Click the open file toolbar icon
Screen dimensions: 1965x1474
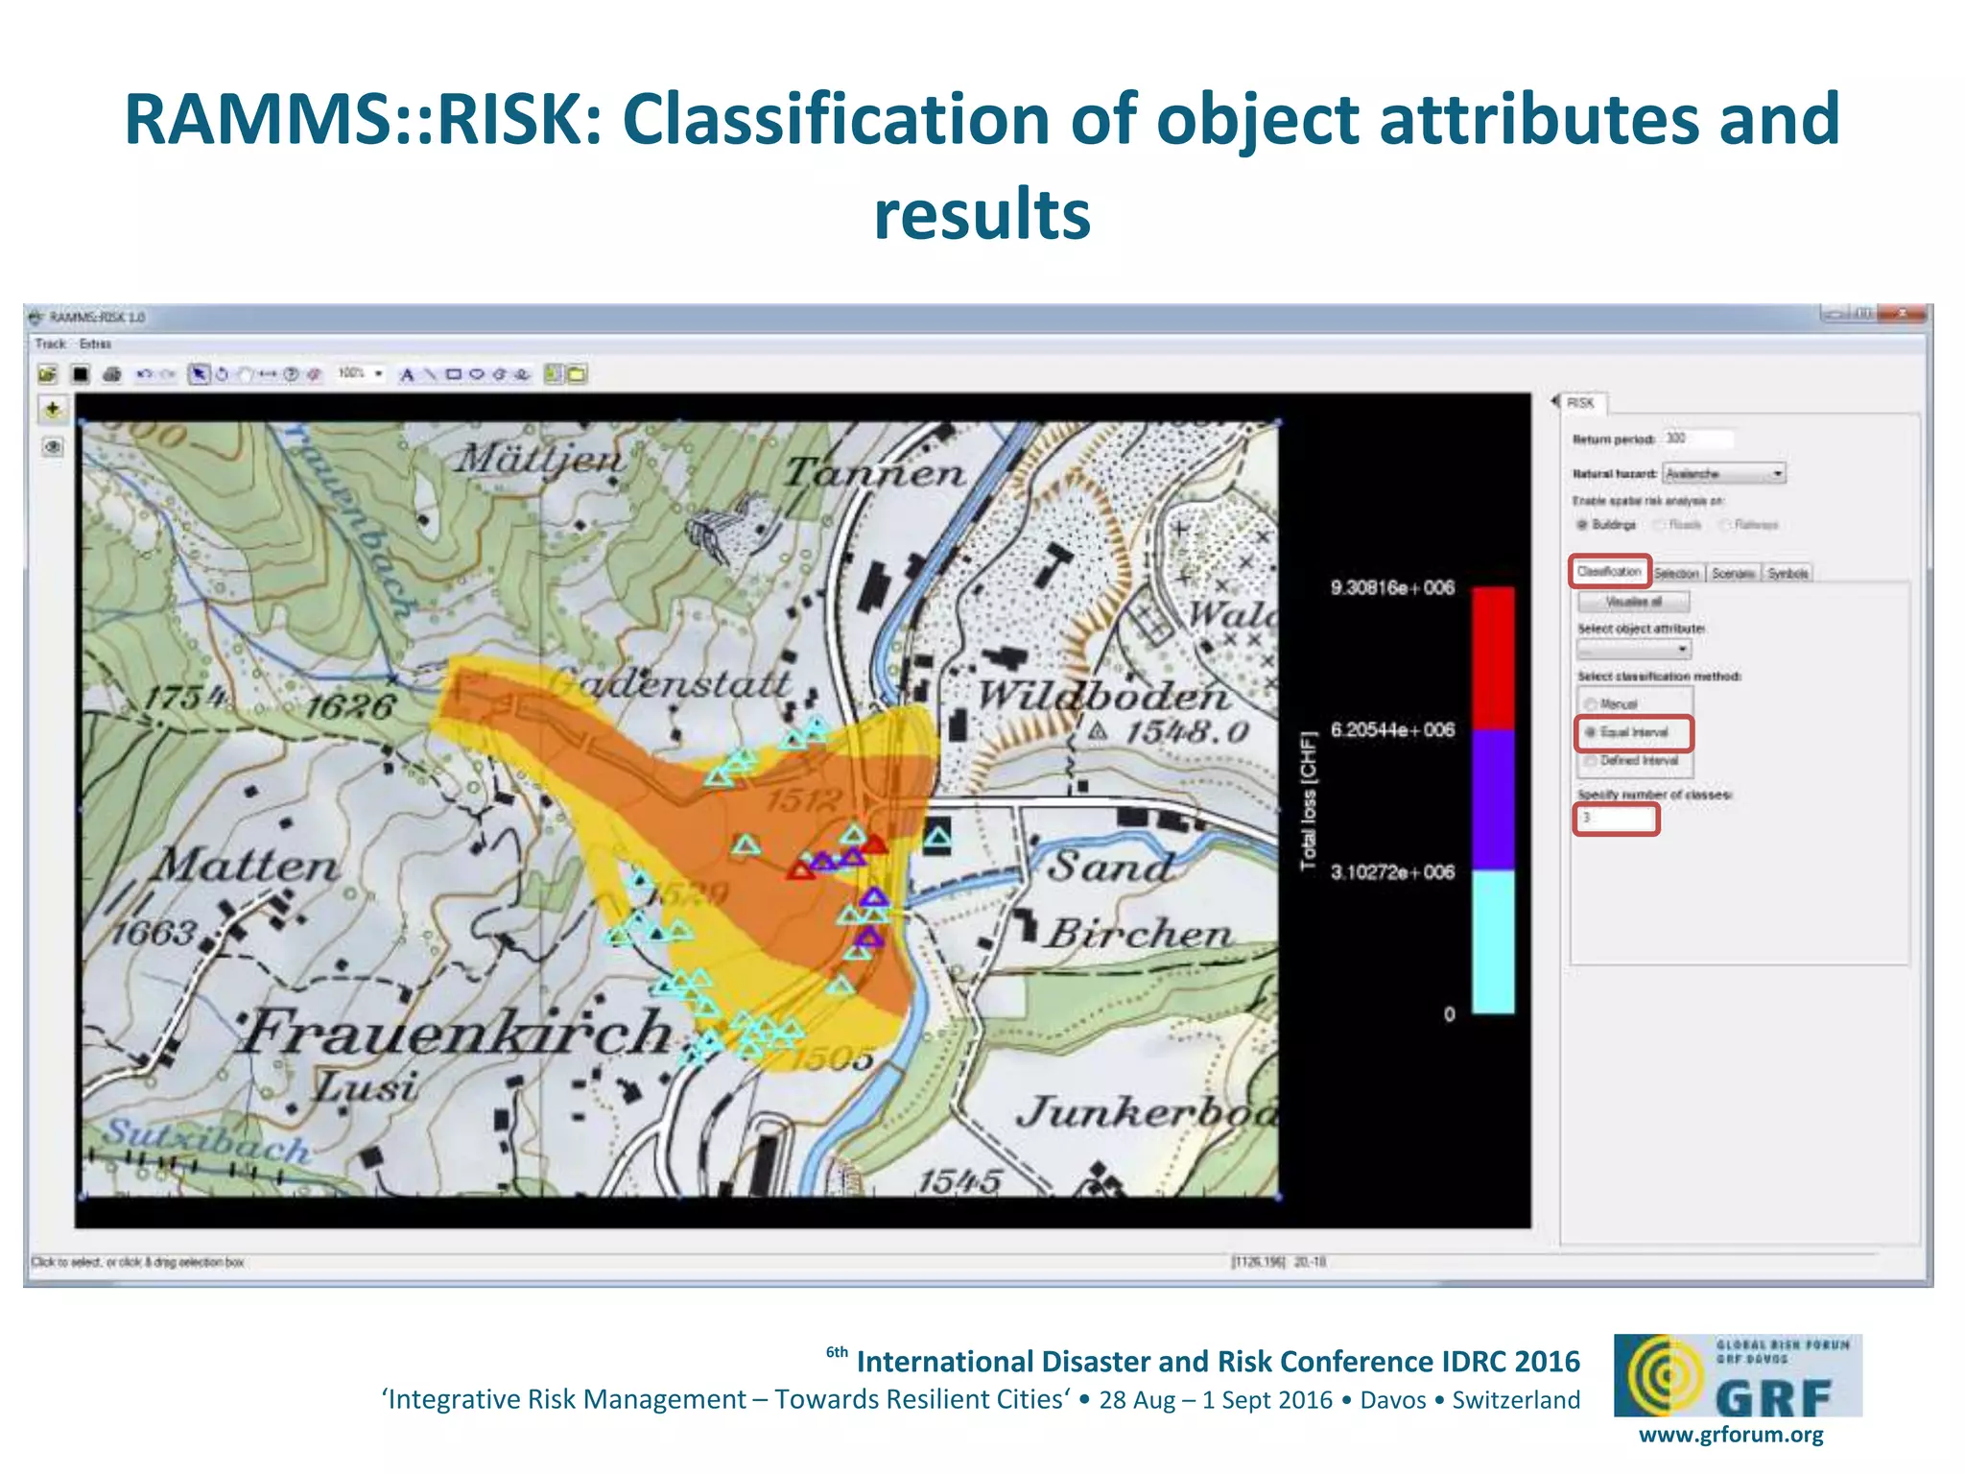coord(48,374)
